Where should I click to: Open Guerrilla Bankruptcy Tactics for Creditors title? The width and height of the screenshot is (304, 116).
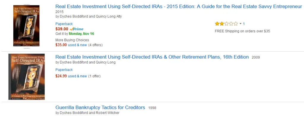[x=100, y=107]
